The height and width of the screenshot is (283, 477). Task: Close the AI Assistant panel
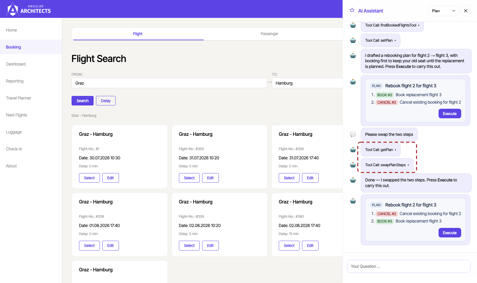pyautogui.click(x=466, y=11)
